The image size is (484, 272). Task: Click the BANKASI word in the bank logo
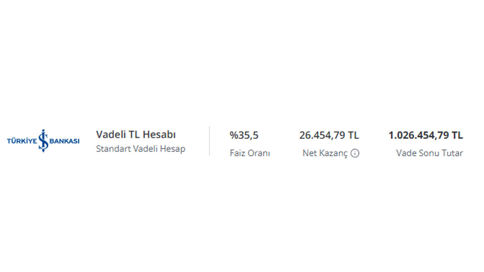coord(64,141)
